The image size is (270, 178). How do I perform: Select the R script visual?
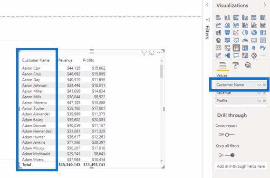coord(254,48)
